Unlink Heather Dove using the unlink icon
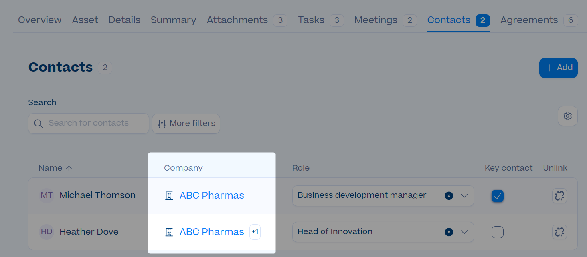 pyautogui.click(x=559, y=232)
